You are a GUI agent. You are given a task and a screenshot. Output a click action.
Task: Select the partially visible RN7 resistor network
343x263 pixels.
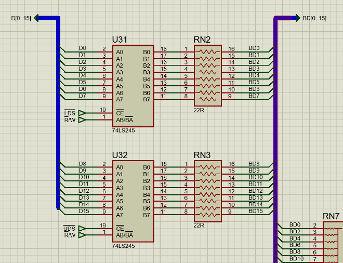(x=333, y=242)
